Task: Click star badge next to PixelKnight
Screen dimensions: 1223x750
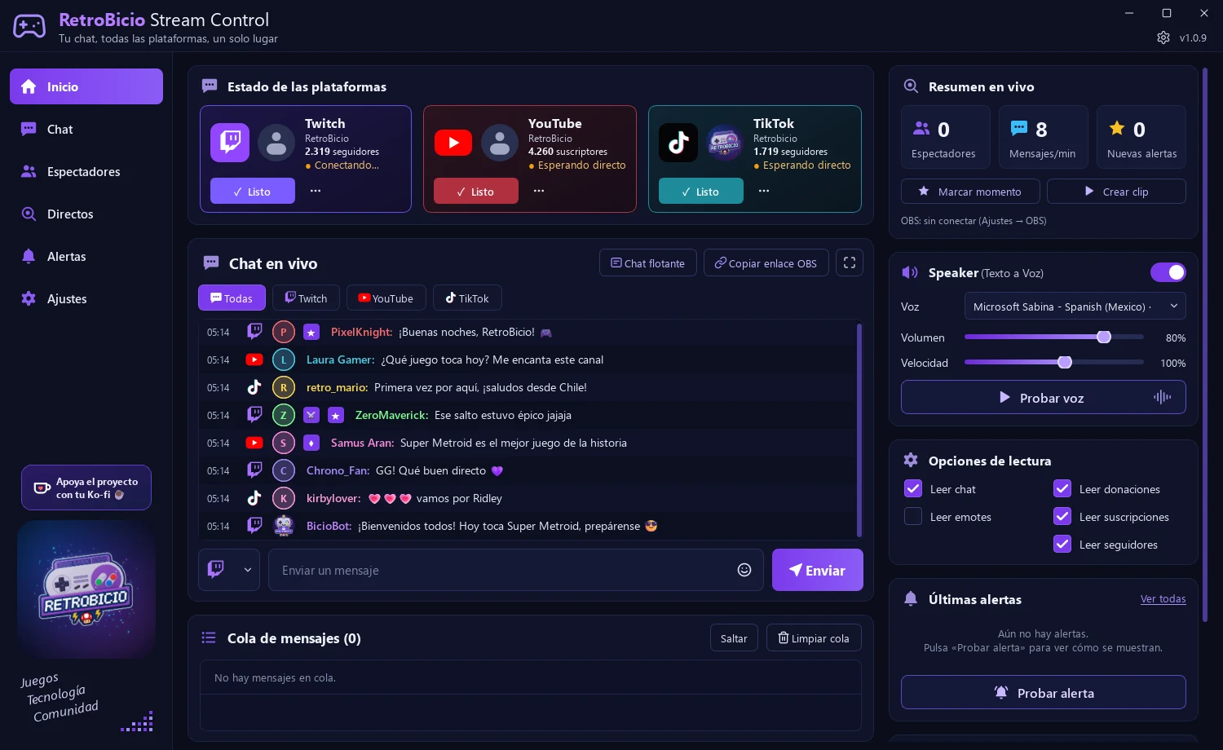Action: pyautogui.click(x=311, y=333)
